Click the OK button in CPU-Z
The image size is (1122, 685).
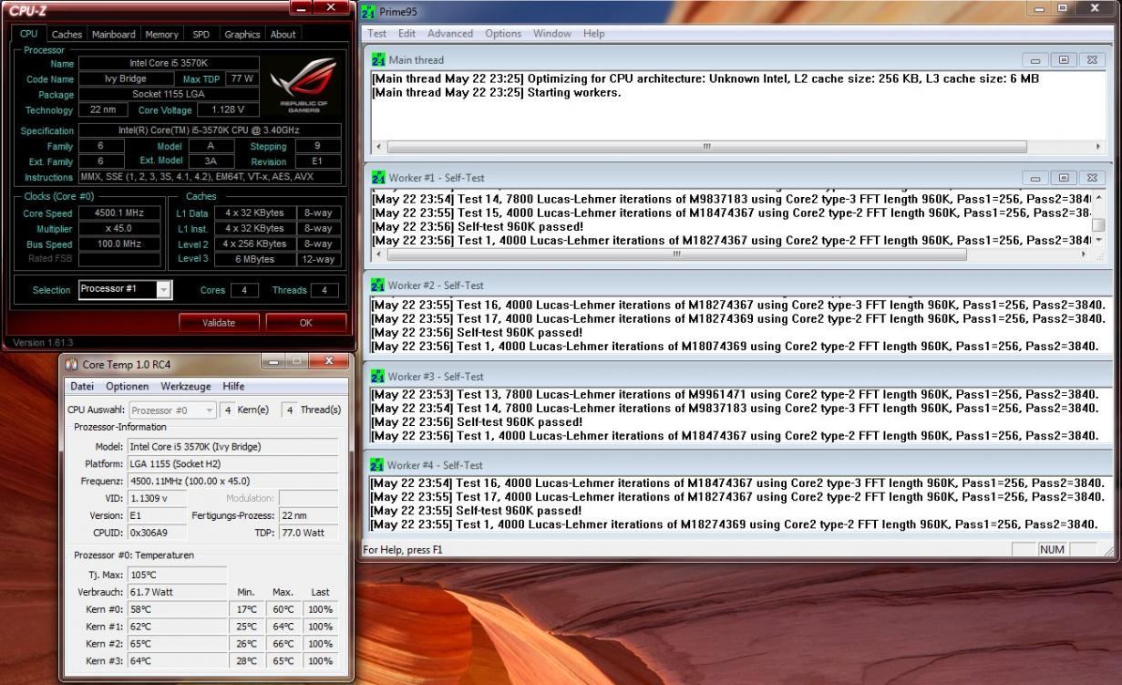coord(305,323)
